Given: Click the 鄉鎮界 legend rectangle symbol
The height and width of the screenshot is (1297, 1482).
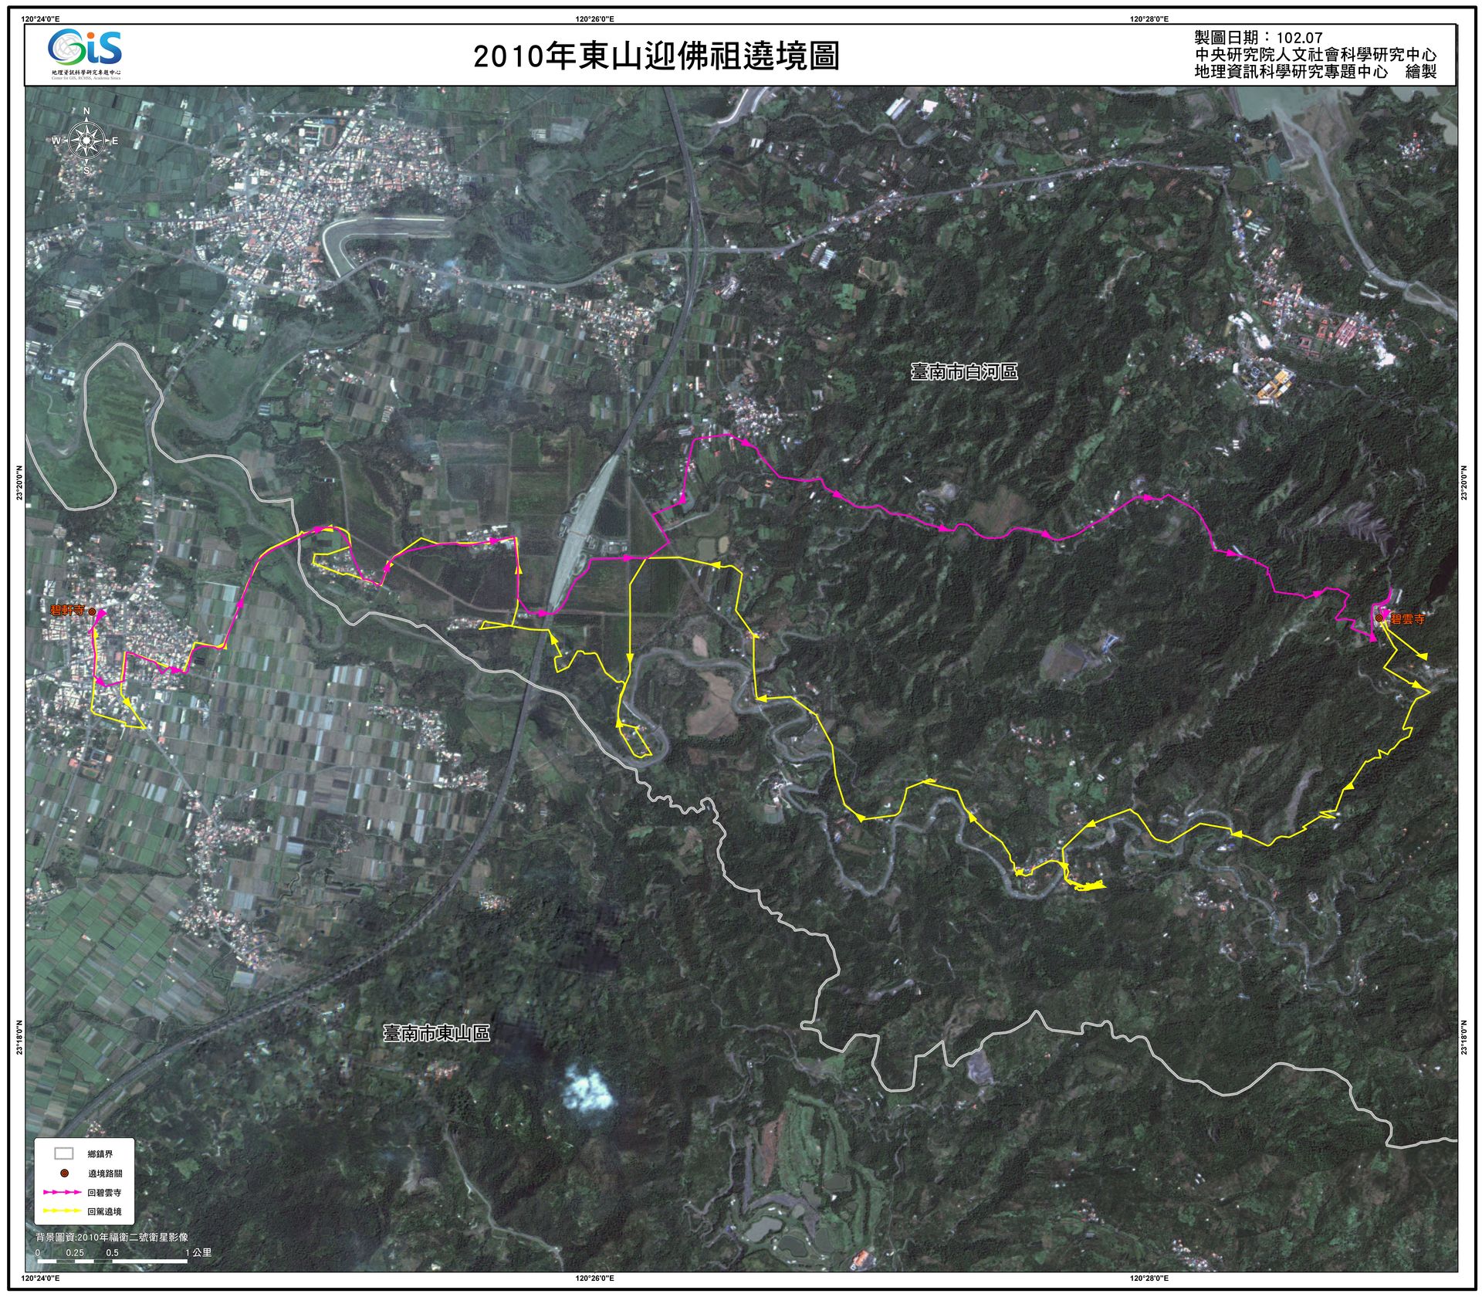Looking at the screenshot, I should tap(64, 1153).
